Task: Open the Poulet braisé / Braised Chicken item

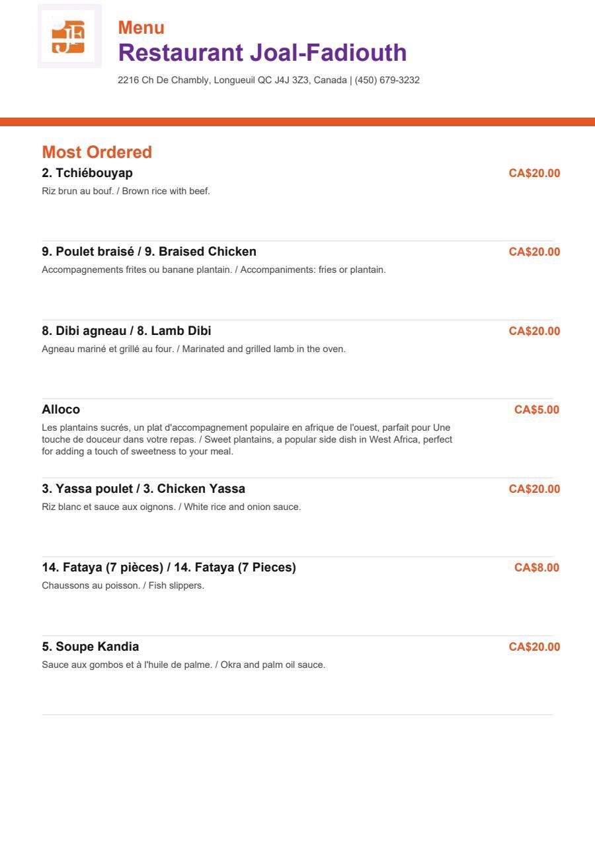Action: (149, 252)
